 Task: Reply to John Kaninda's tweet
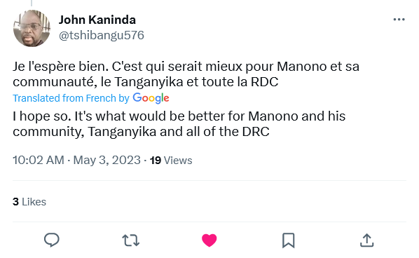click(52, 240)
